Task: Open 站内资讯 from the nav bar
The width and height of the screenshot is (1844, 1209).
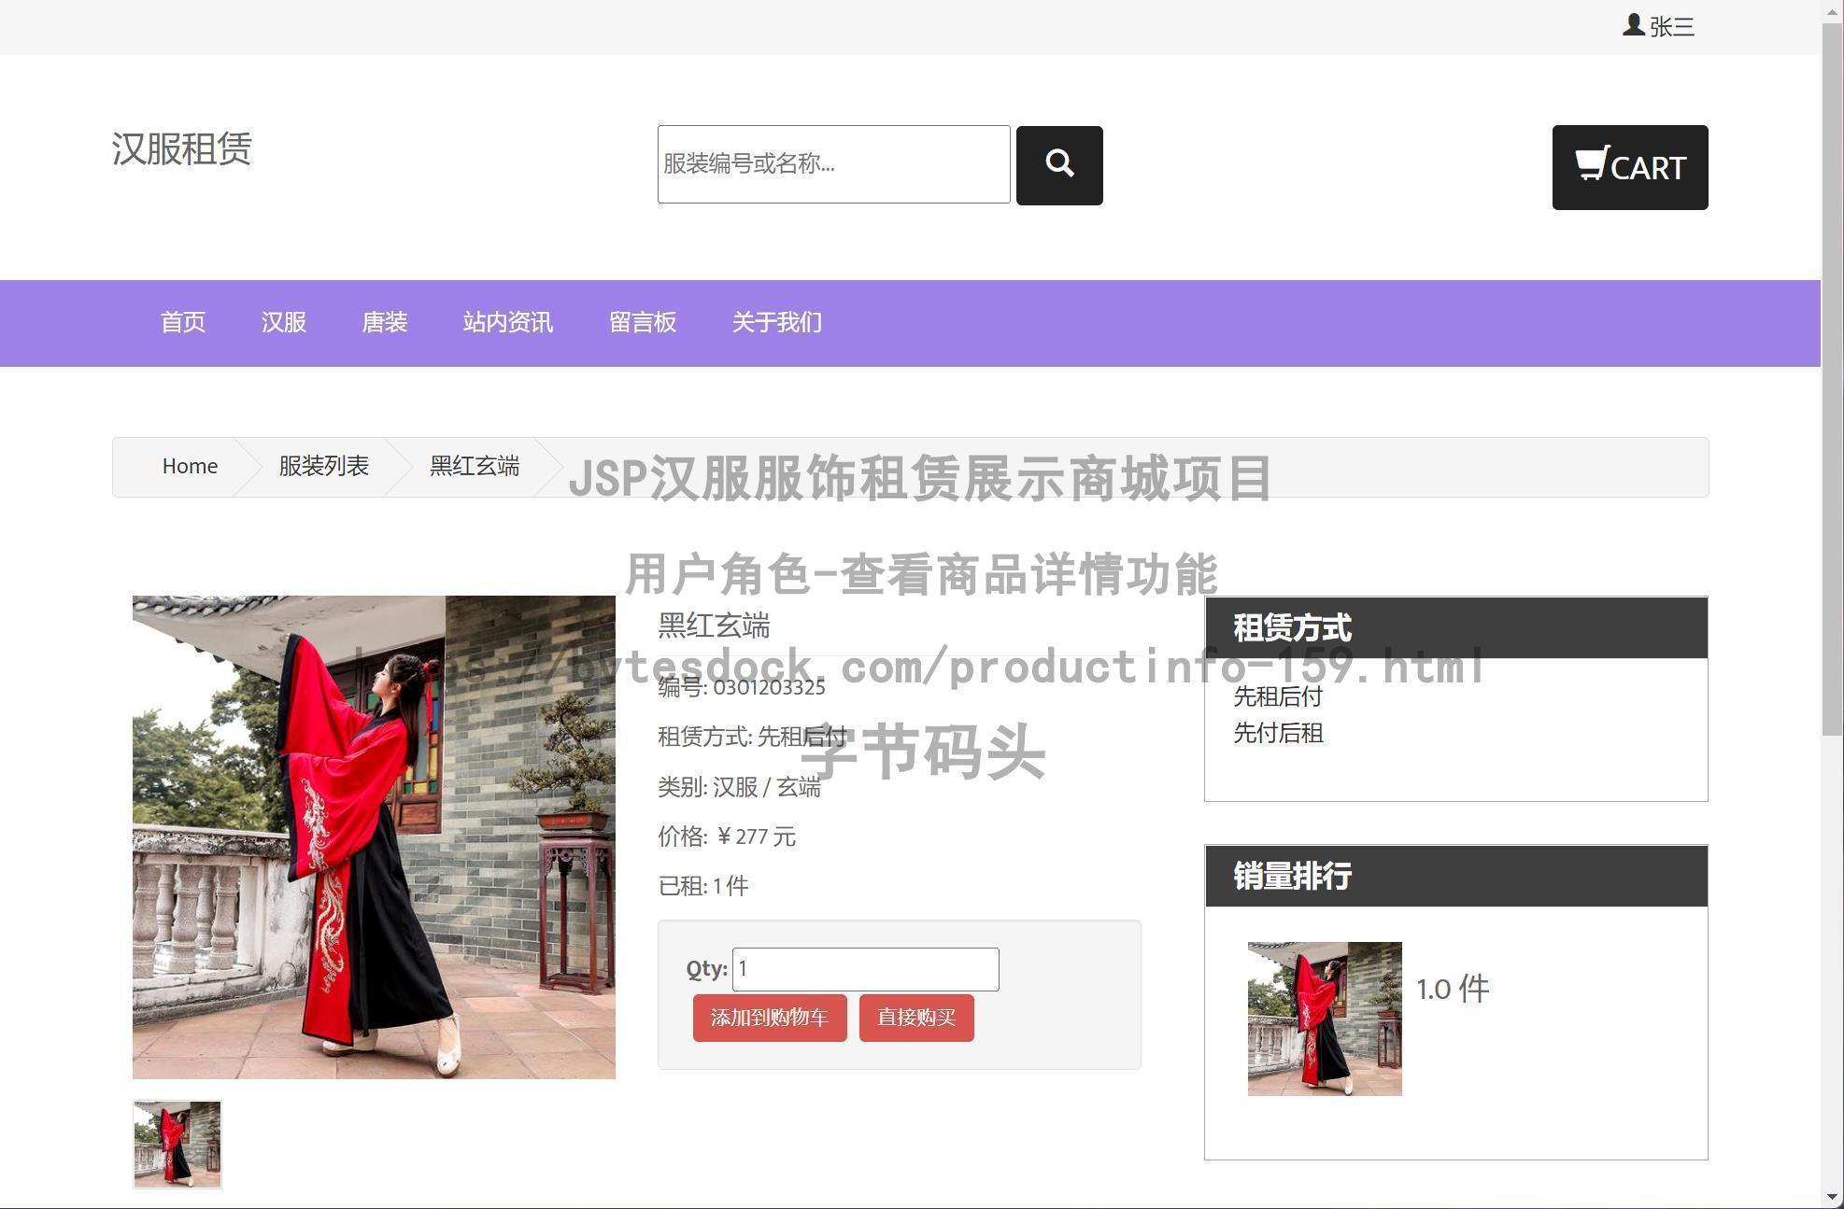Action: pos(508,322)
